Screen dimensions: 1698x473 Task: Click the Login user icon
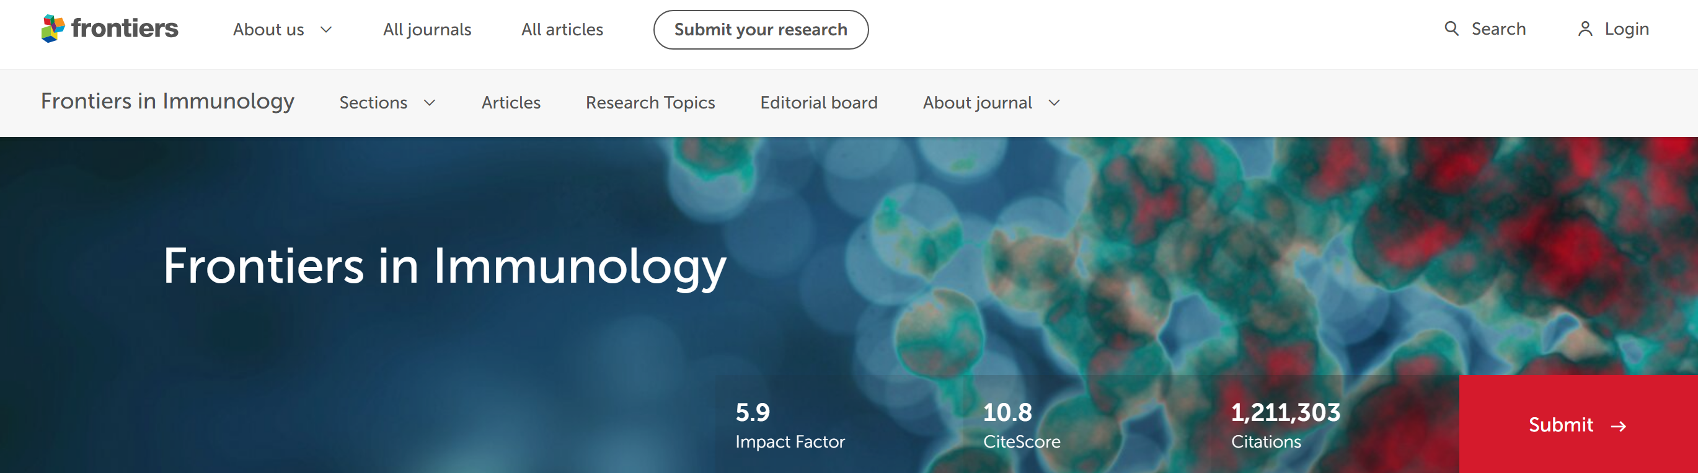click(x=1585, y=29)
